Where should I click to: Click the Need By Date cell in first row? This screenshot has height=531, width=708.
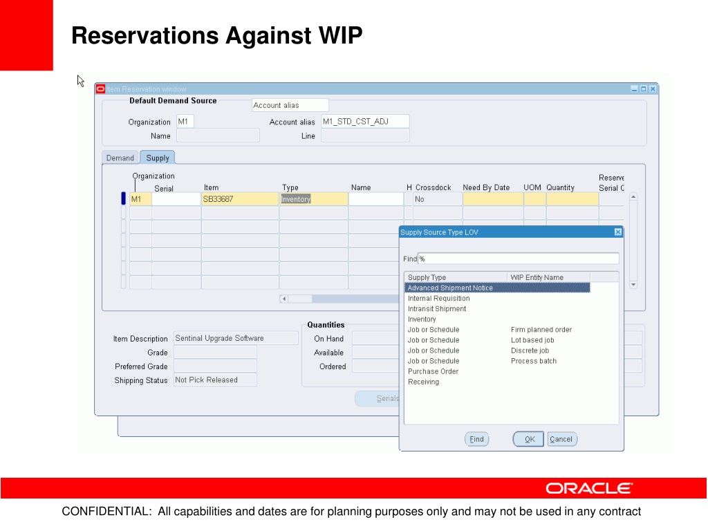click(493, 199)
